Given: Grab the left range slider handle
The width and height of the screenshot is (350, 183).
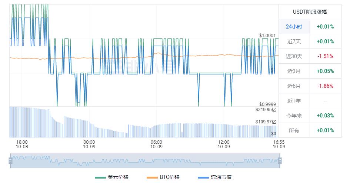Looking at the screenshot, I should click(x=10, y=161).
